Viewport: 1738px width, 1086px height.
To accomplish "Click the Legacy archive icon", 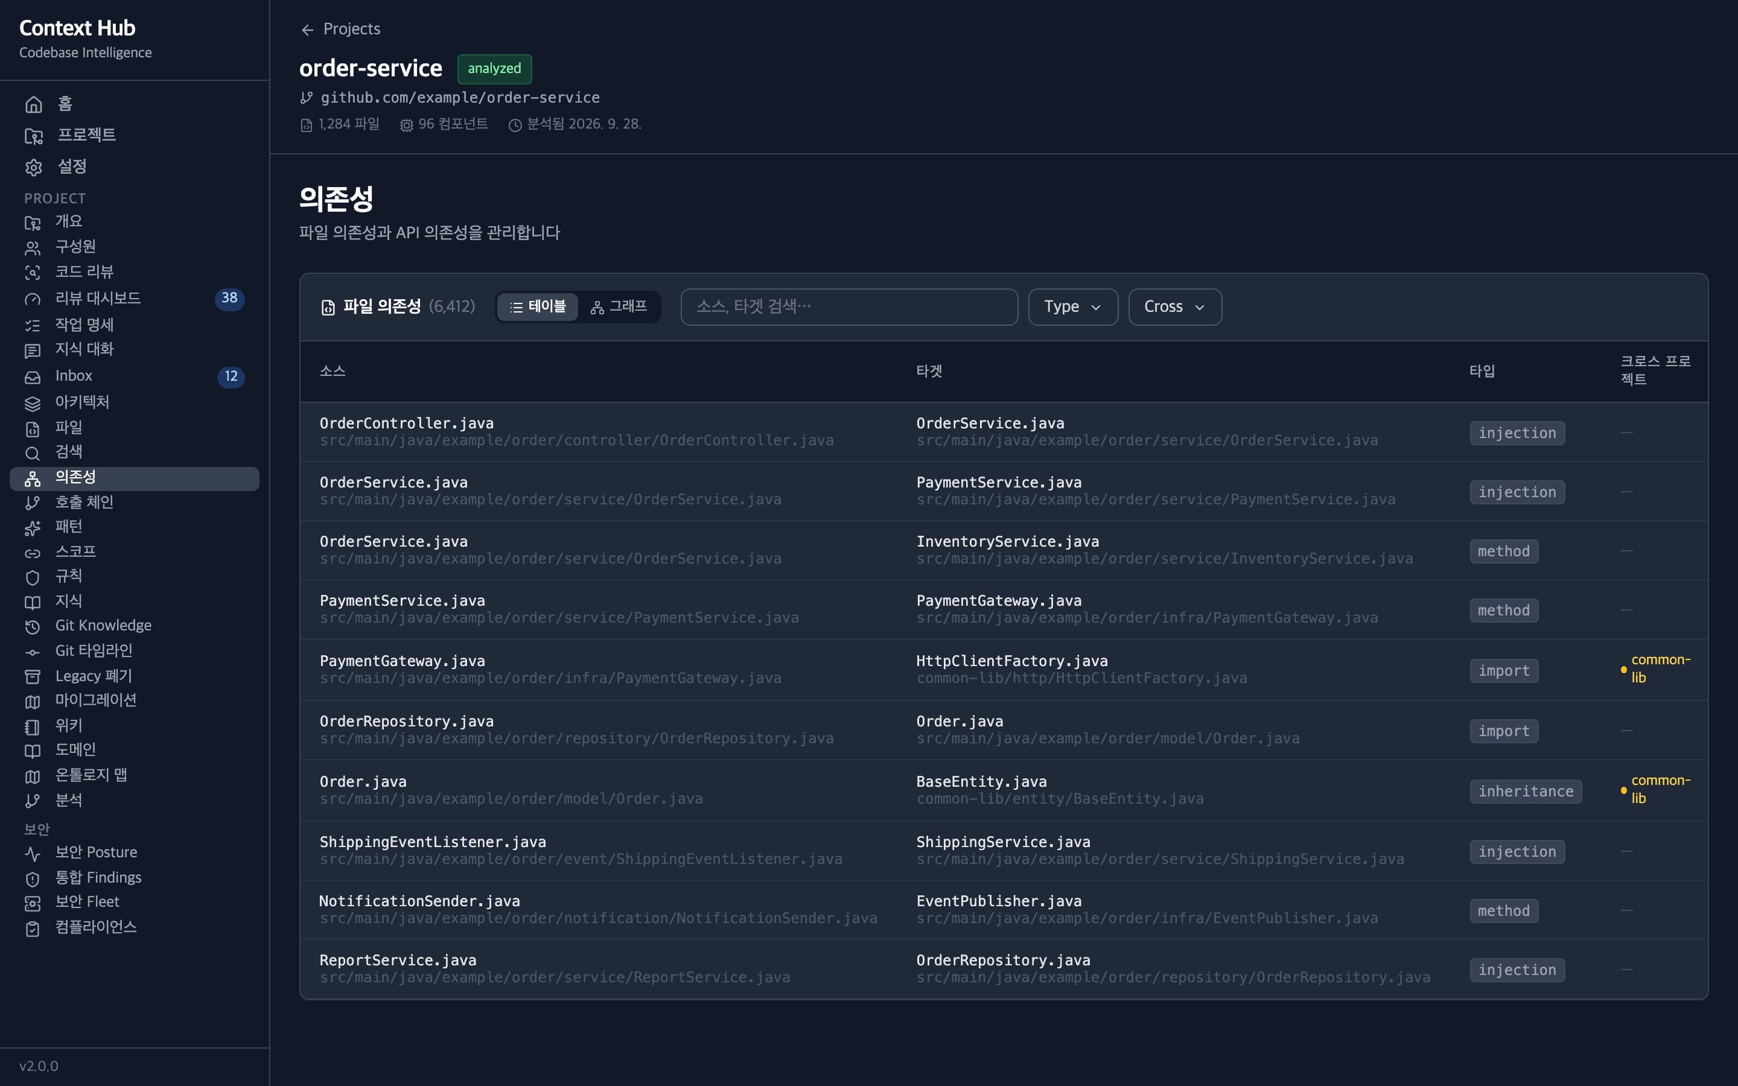I will (x=33, y=676).
